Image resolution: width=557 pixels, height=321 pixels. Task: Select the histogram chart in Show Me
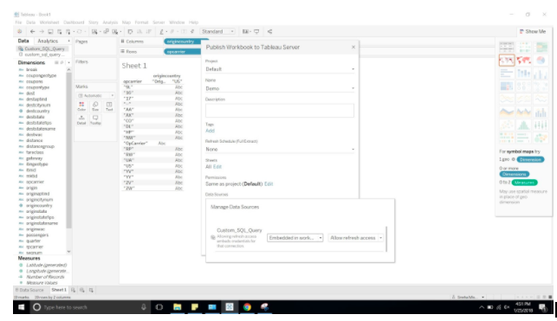[523, 125]
